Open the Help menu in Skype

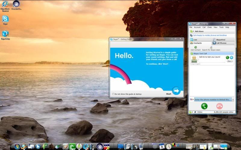coord(227,27)
